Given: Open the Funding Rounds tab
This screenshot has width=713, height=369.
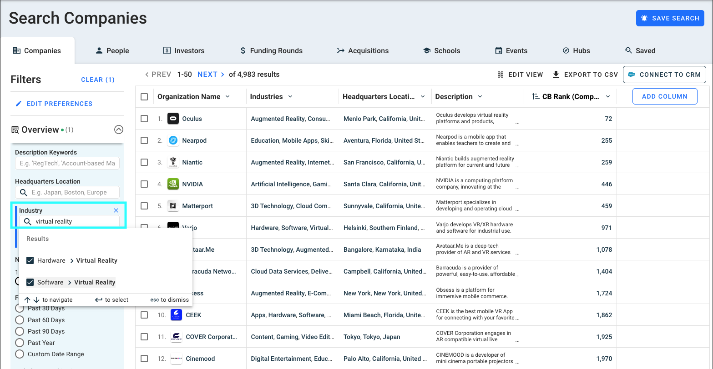Looking at the screenshot, I should pos(271,50).
